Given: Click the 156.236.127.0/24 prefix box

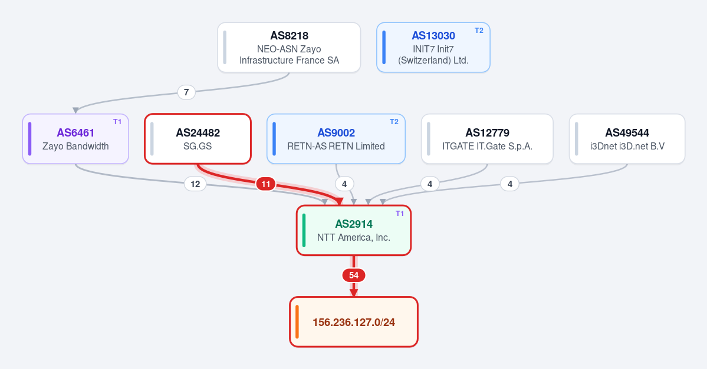Looking at the screenshot, I should pyautogui.click(x=354, y=322).
